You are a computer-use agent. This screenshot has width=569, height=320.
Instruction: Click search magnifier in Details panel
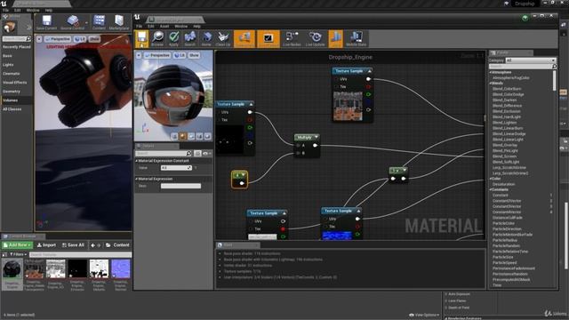point(188,154)
